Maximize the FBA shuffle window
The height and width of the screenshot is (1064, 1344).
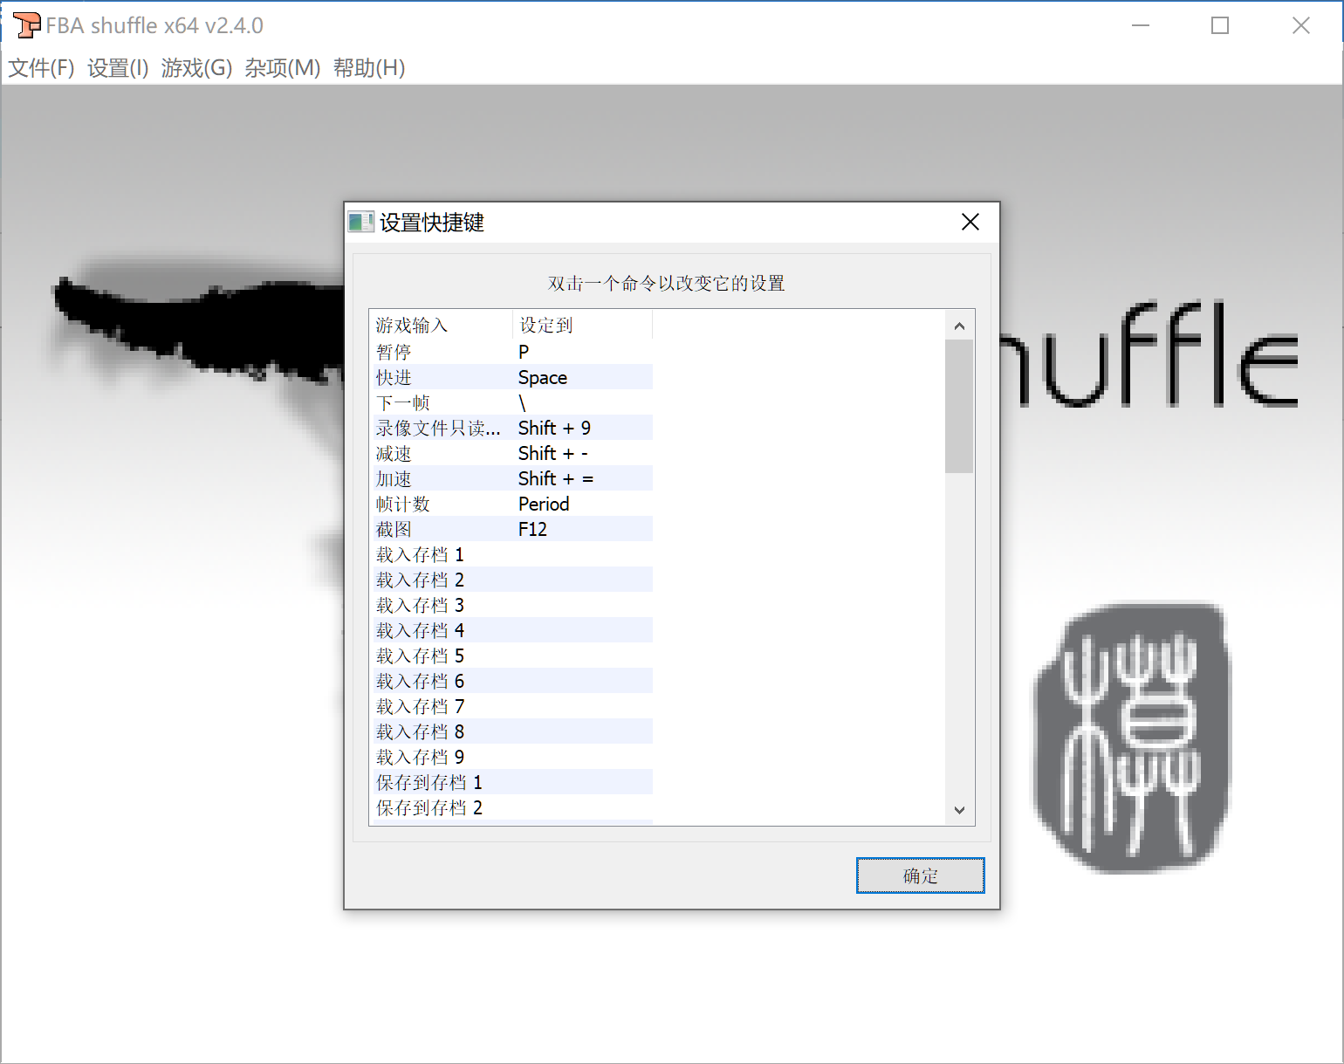[x=1219, y=25]
